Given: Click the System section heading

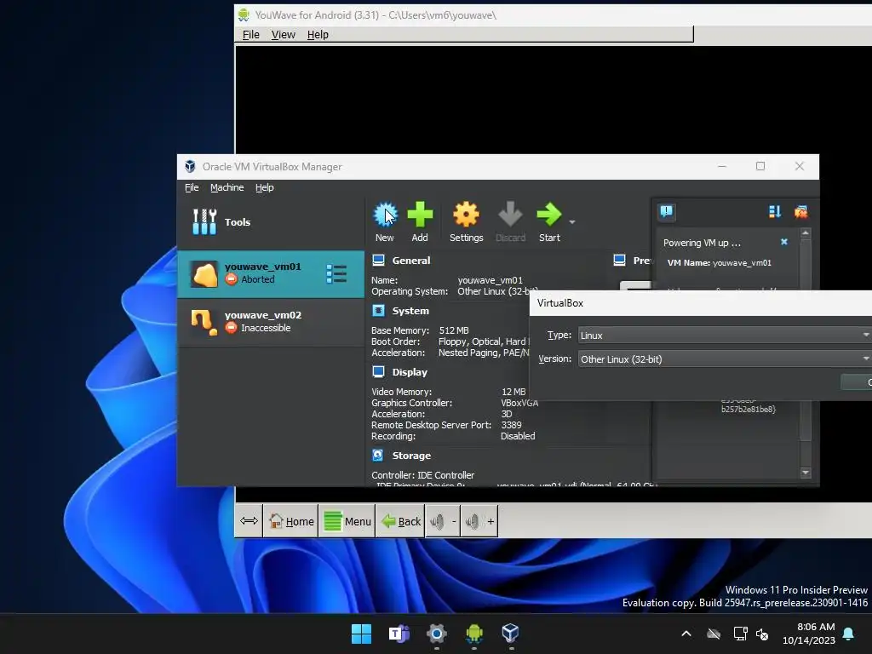Looking at the screenshot, I should tap(410, 311).
